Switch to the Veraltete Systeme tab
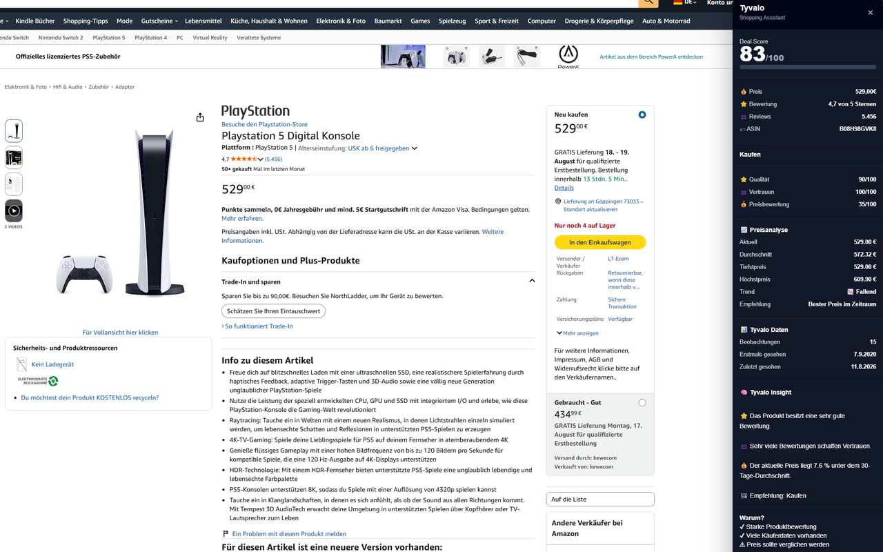Screen dimensions: 883x552 pos(259,38)
